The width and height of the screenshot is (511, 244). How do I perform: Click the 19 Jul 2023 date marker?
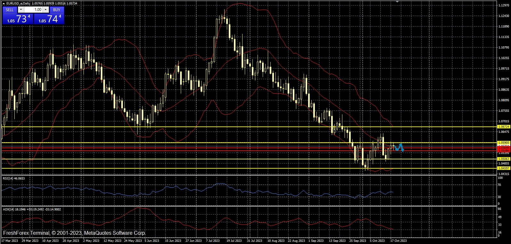click(x=234, y=241)
